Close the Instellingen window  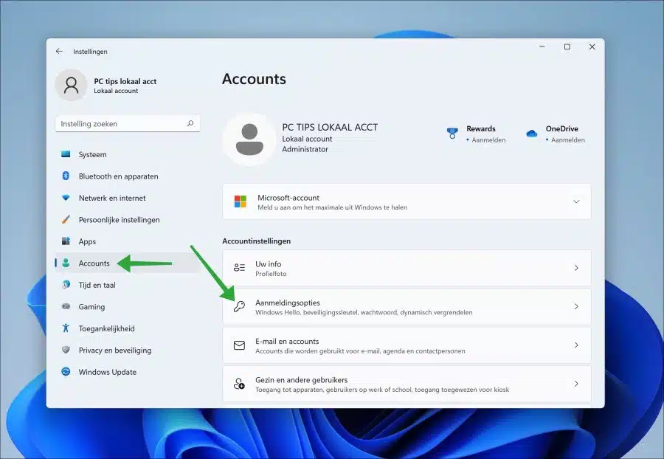pyautogui.click(x=592, y=47)
